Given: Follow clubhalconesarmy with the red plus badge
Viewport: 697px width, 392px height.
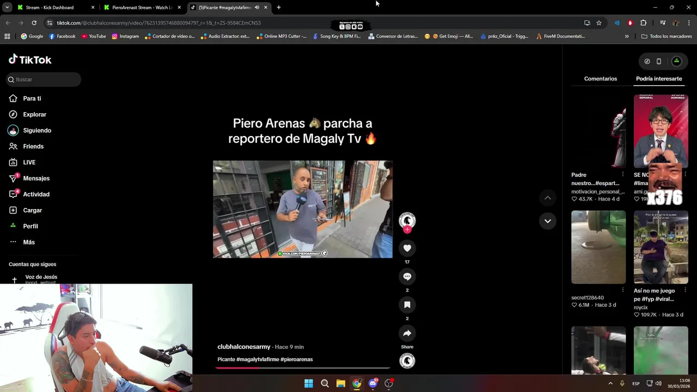Looking at the screenshot, I should point(407,230).
